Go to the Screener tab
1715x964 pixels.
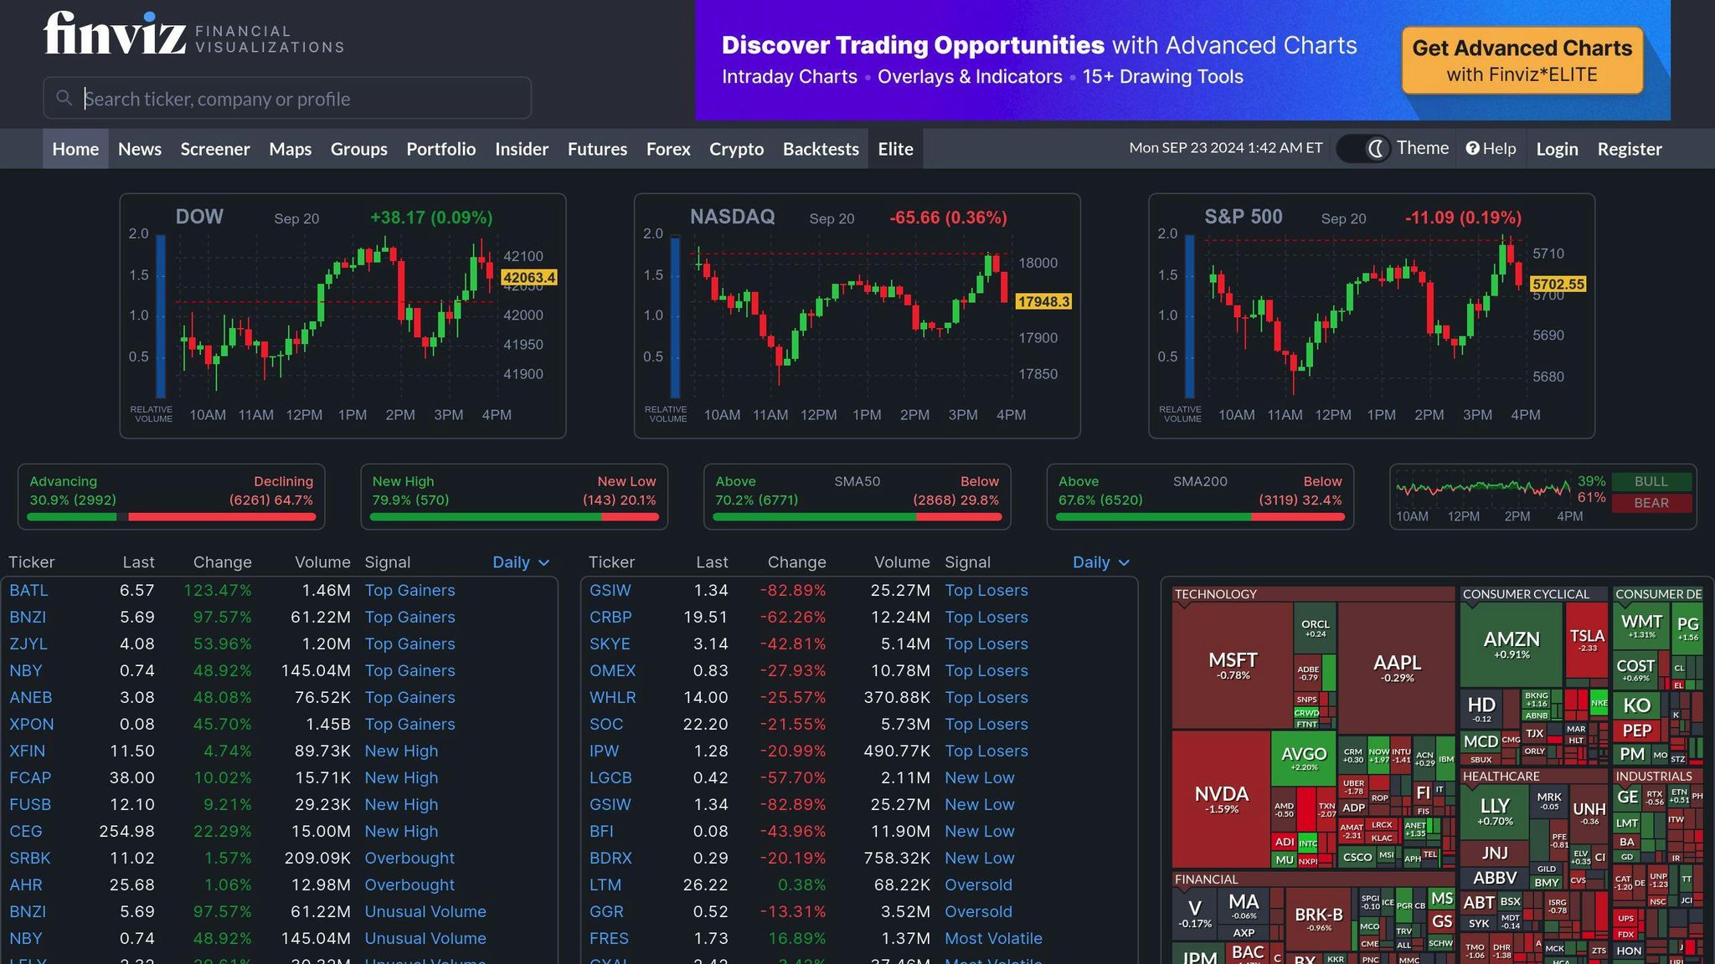(x=215, y=149)
